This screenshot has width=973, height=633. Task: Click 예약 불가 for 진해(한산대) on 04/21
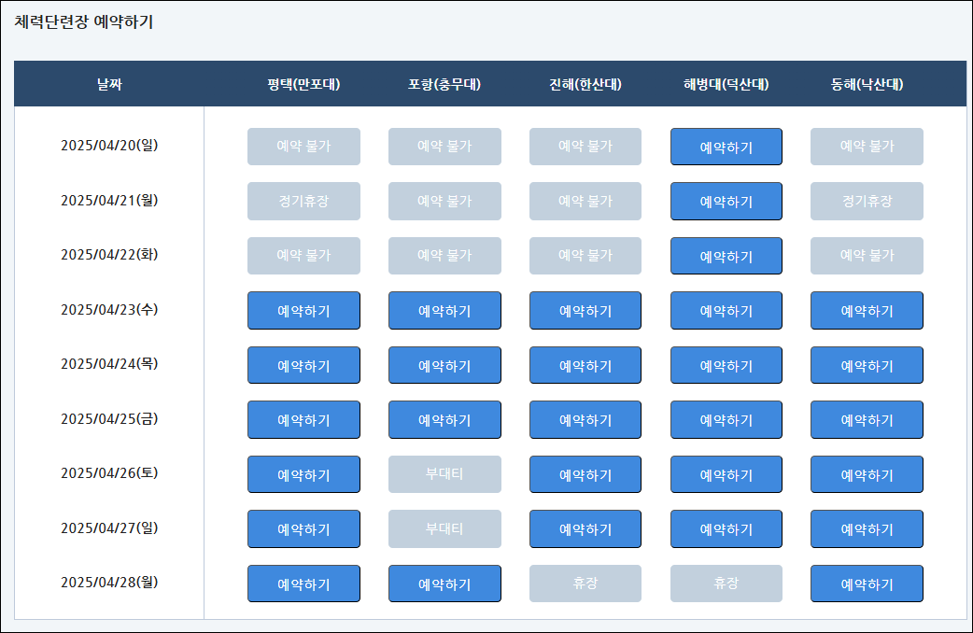(585, 201)
